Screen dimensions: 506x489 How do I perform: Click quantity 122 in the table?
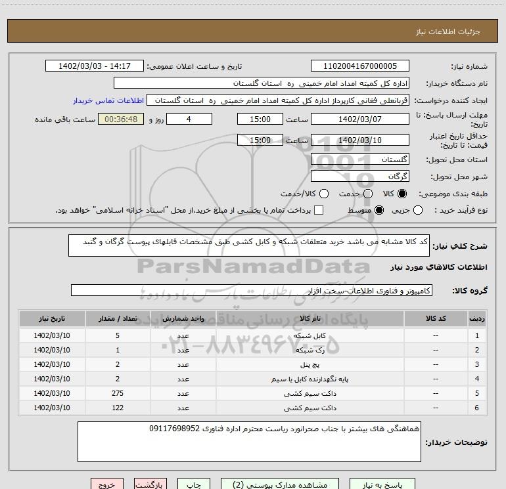click(118, 408)
